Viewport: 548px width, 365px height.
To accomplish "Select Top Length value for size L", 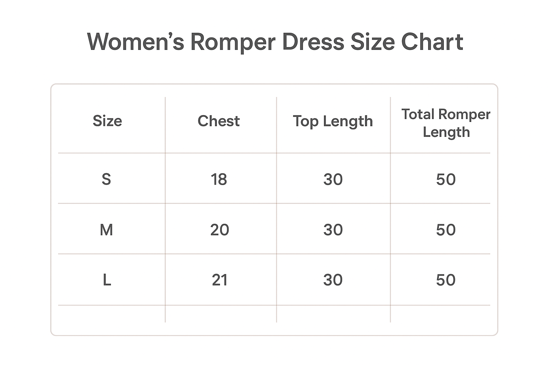I will [x=333, y=280].
